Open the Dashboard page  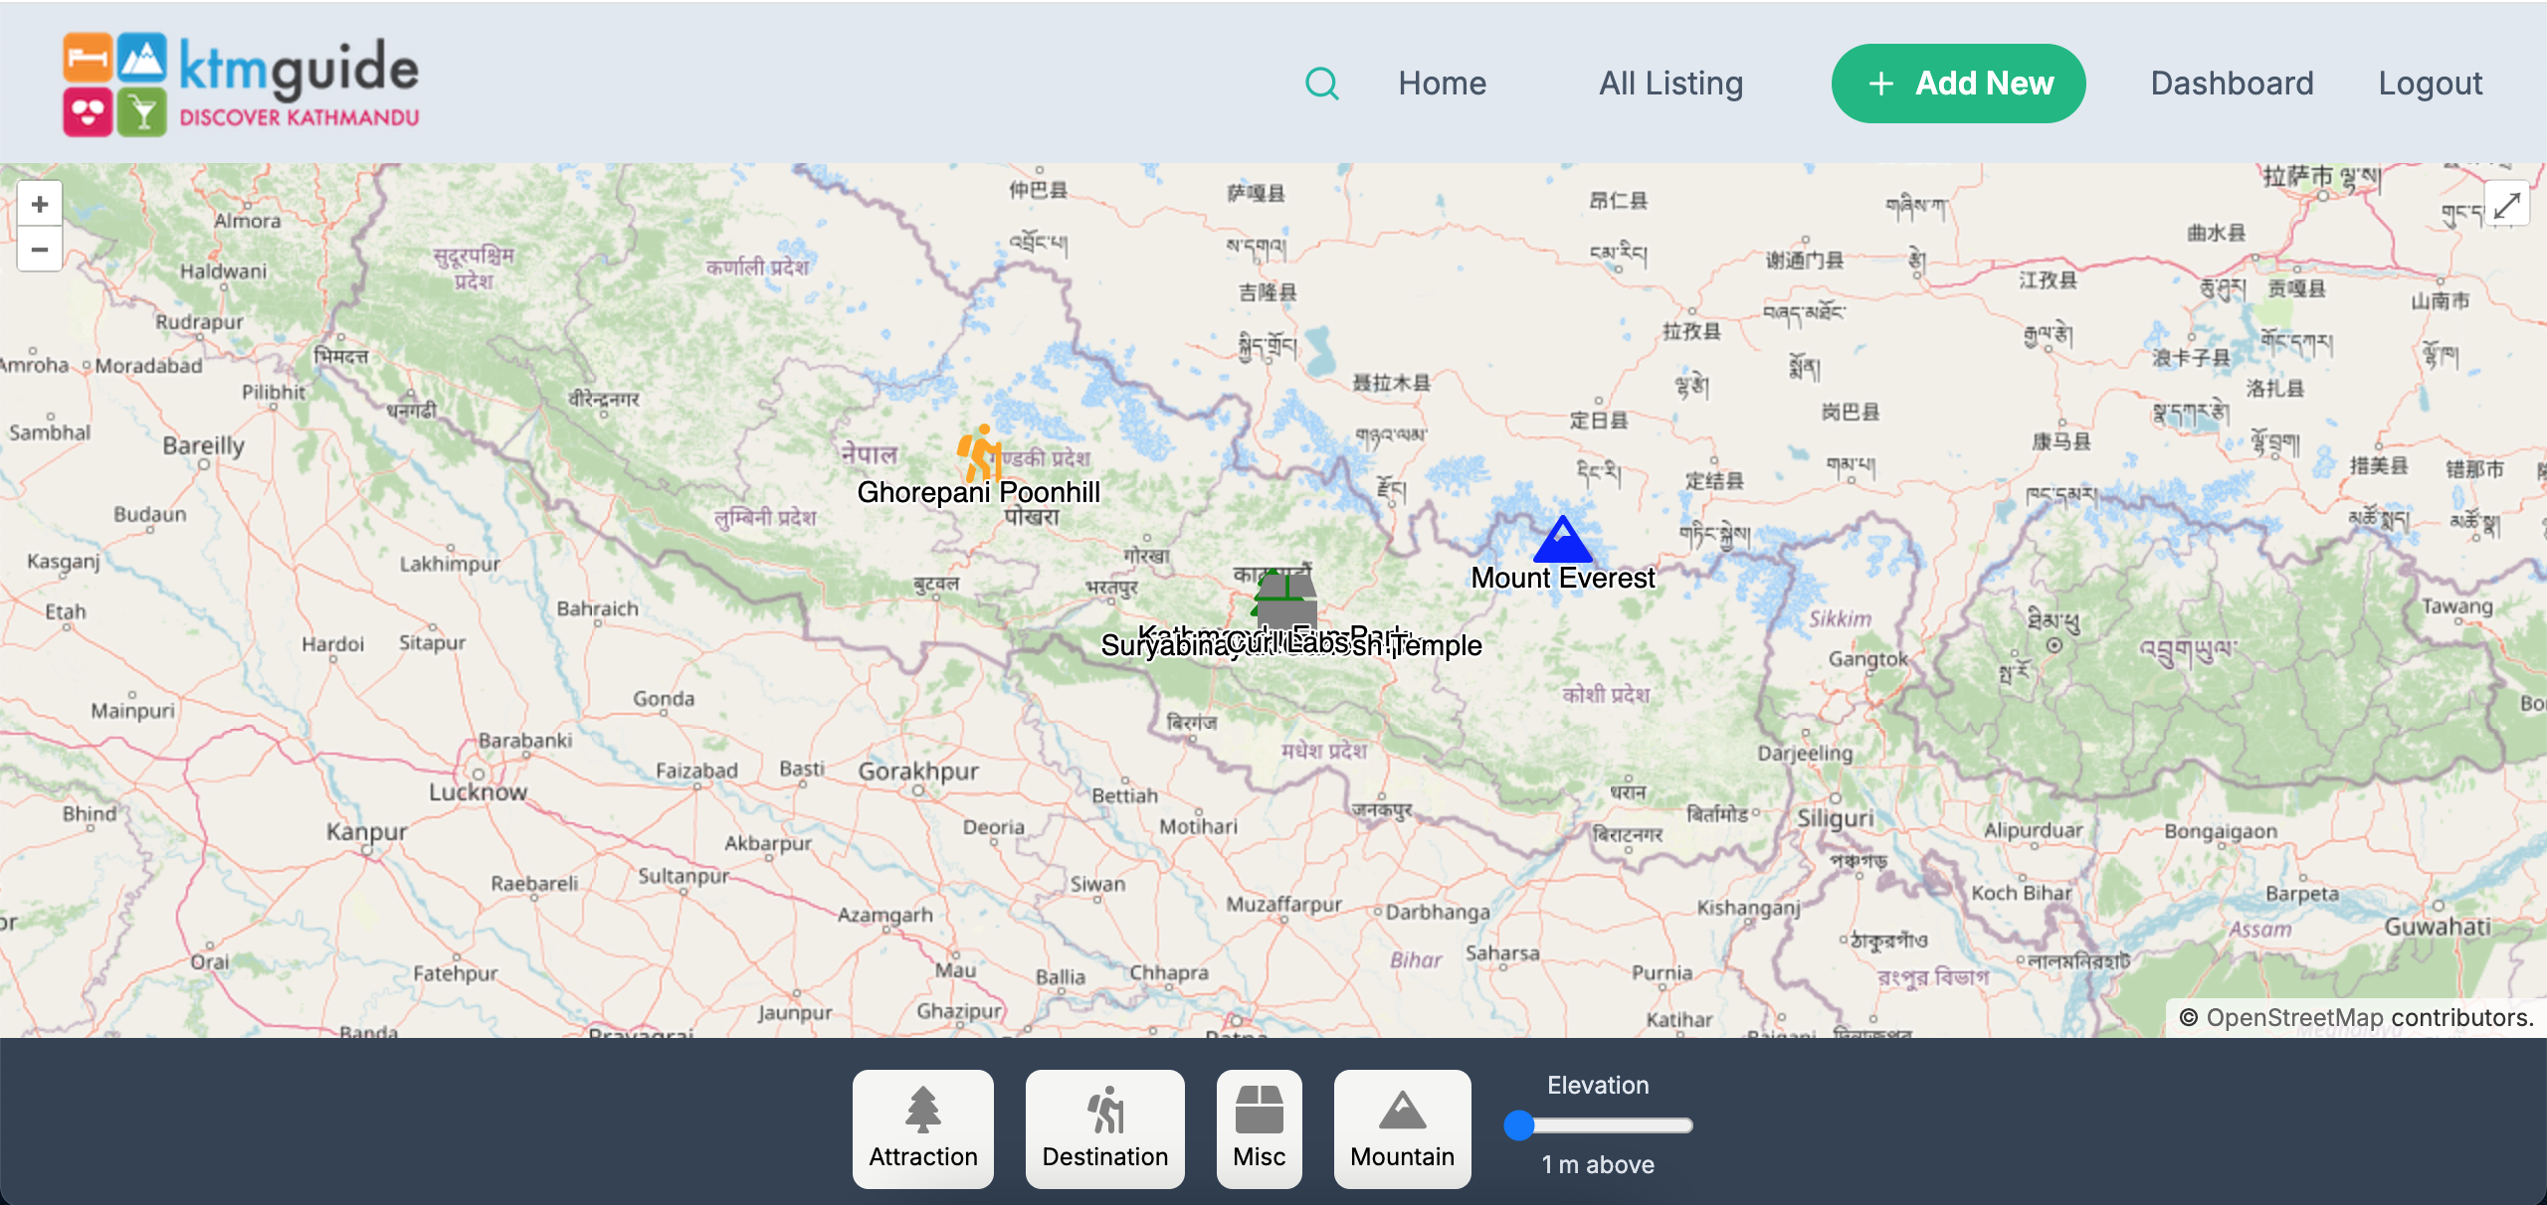pos(2232,84)
